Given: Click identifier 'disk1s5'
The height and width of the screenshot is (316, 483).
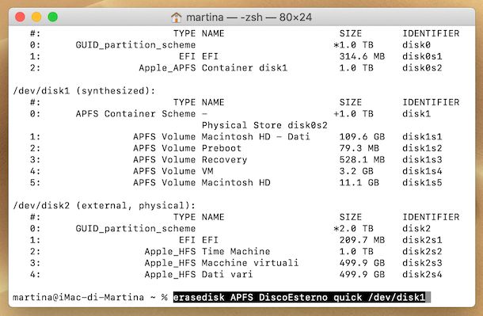Looking at the screenshot, I should pyautogui.click(x=422, y=183).
